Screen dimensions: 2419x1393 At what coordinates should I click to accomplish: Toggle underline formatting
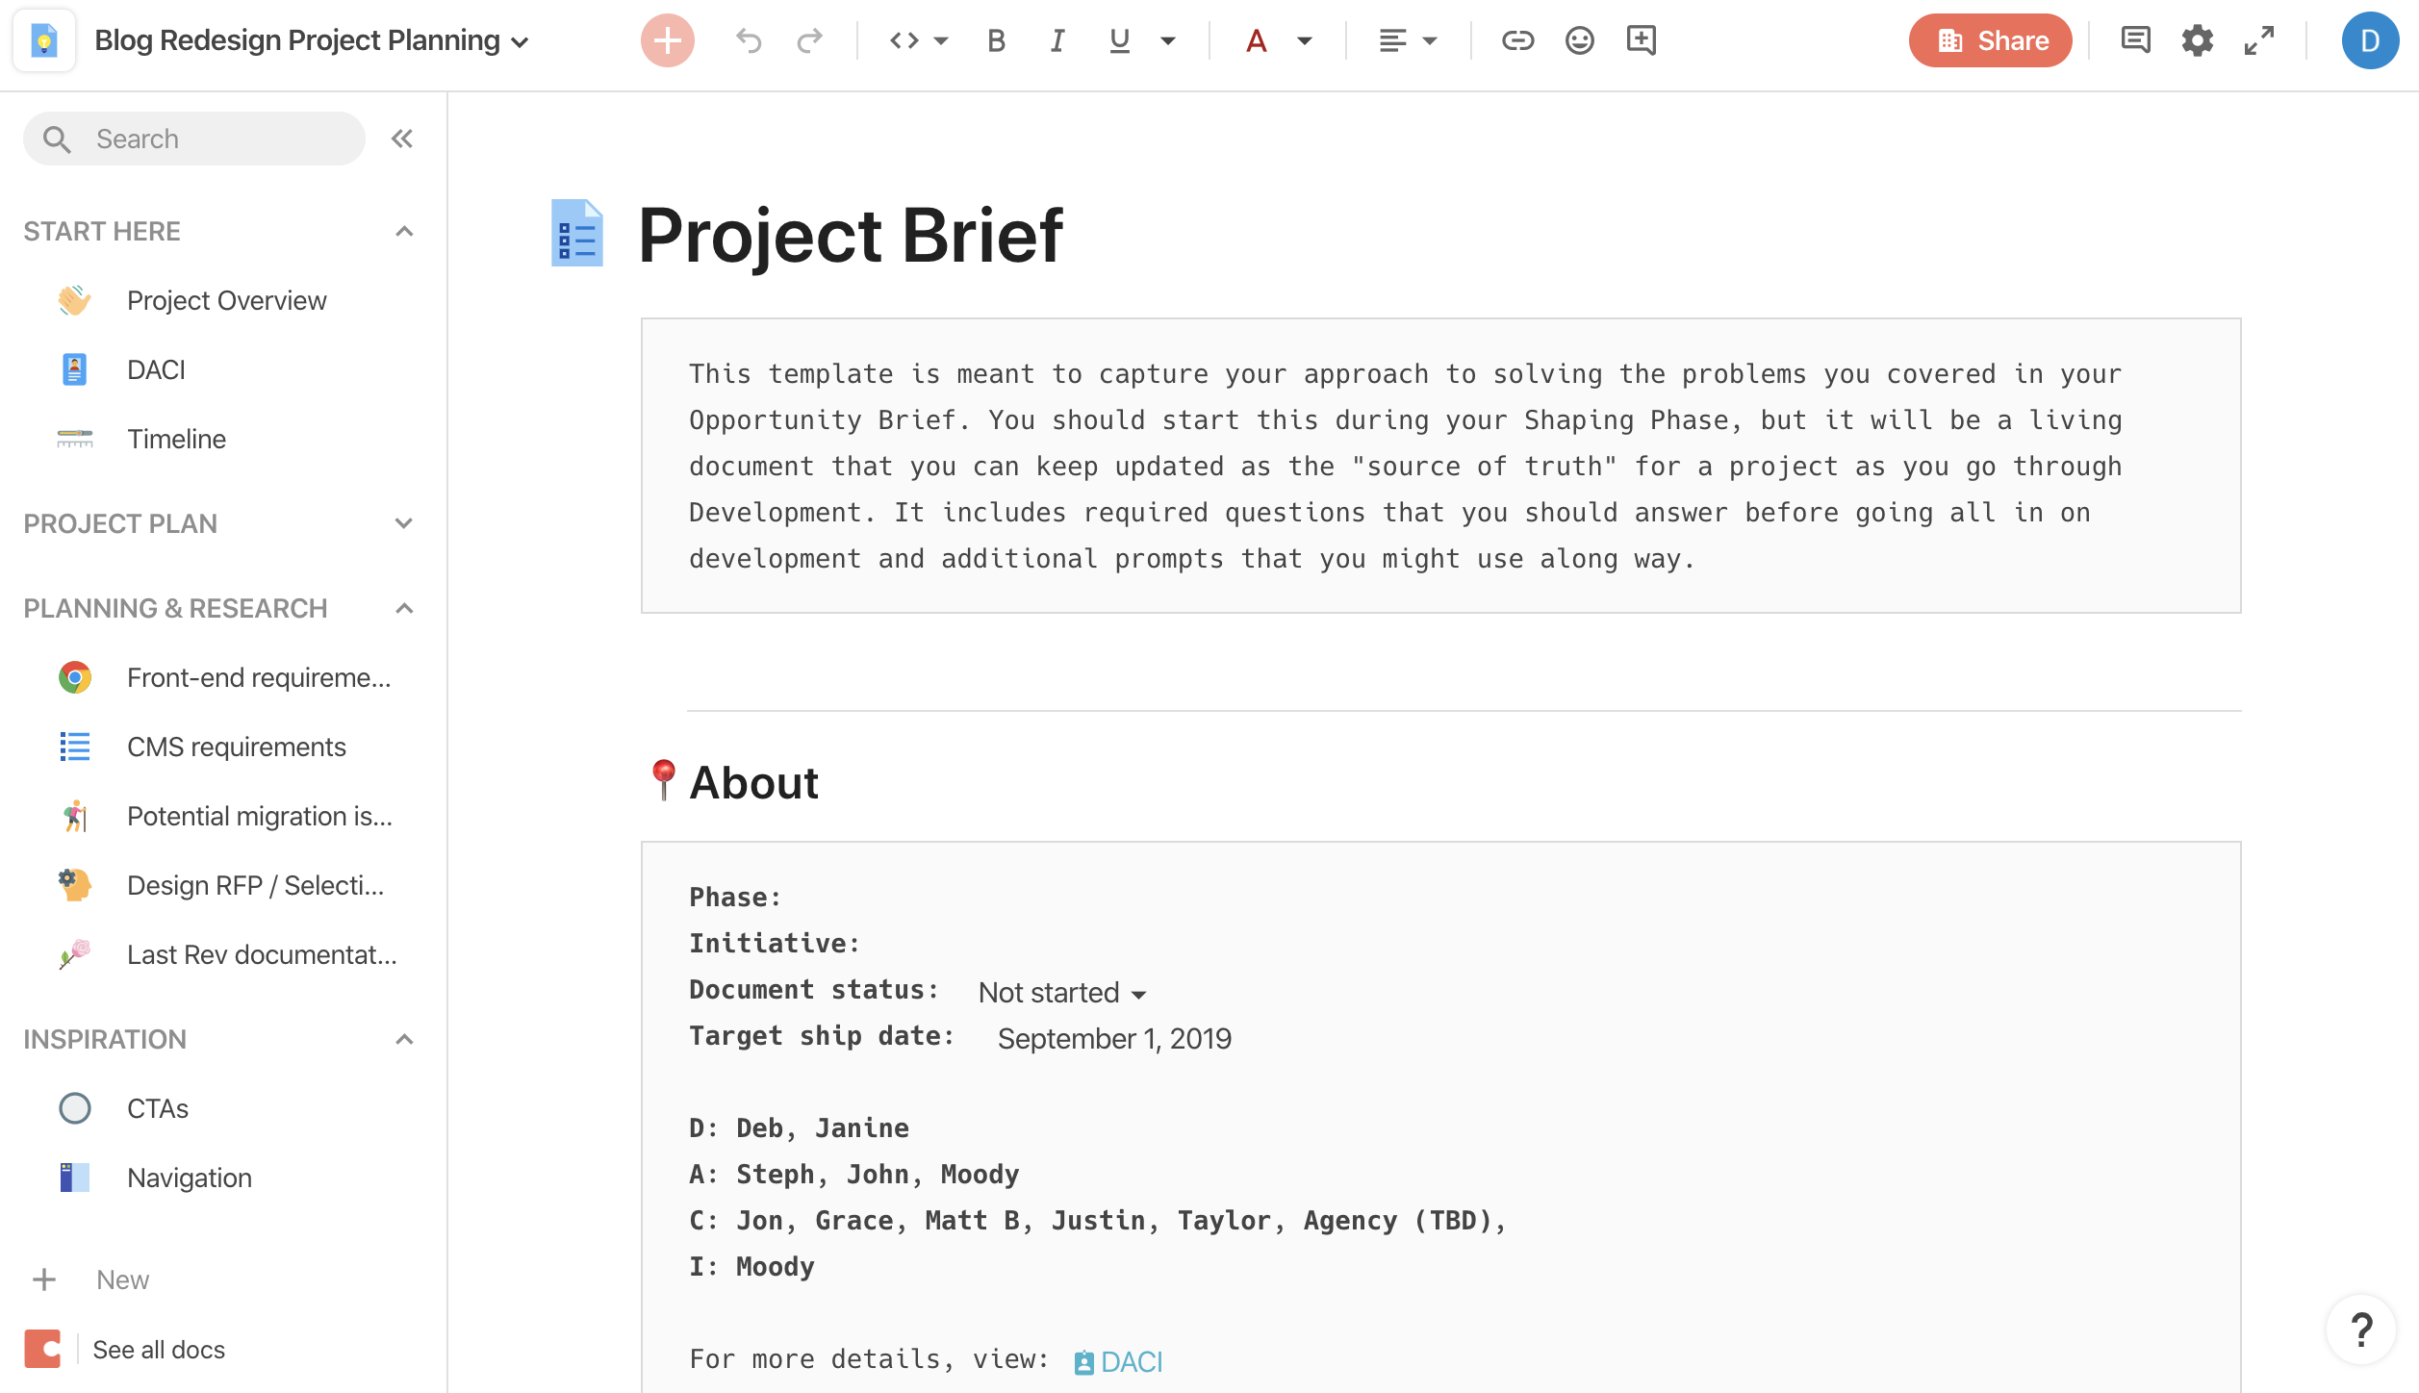pyautogui.click(x=1119, y=40)
